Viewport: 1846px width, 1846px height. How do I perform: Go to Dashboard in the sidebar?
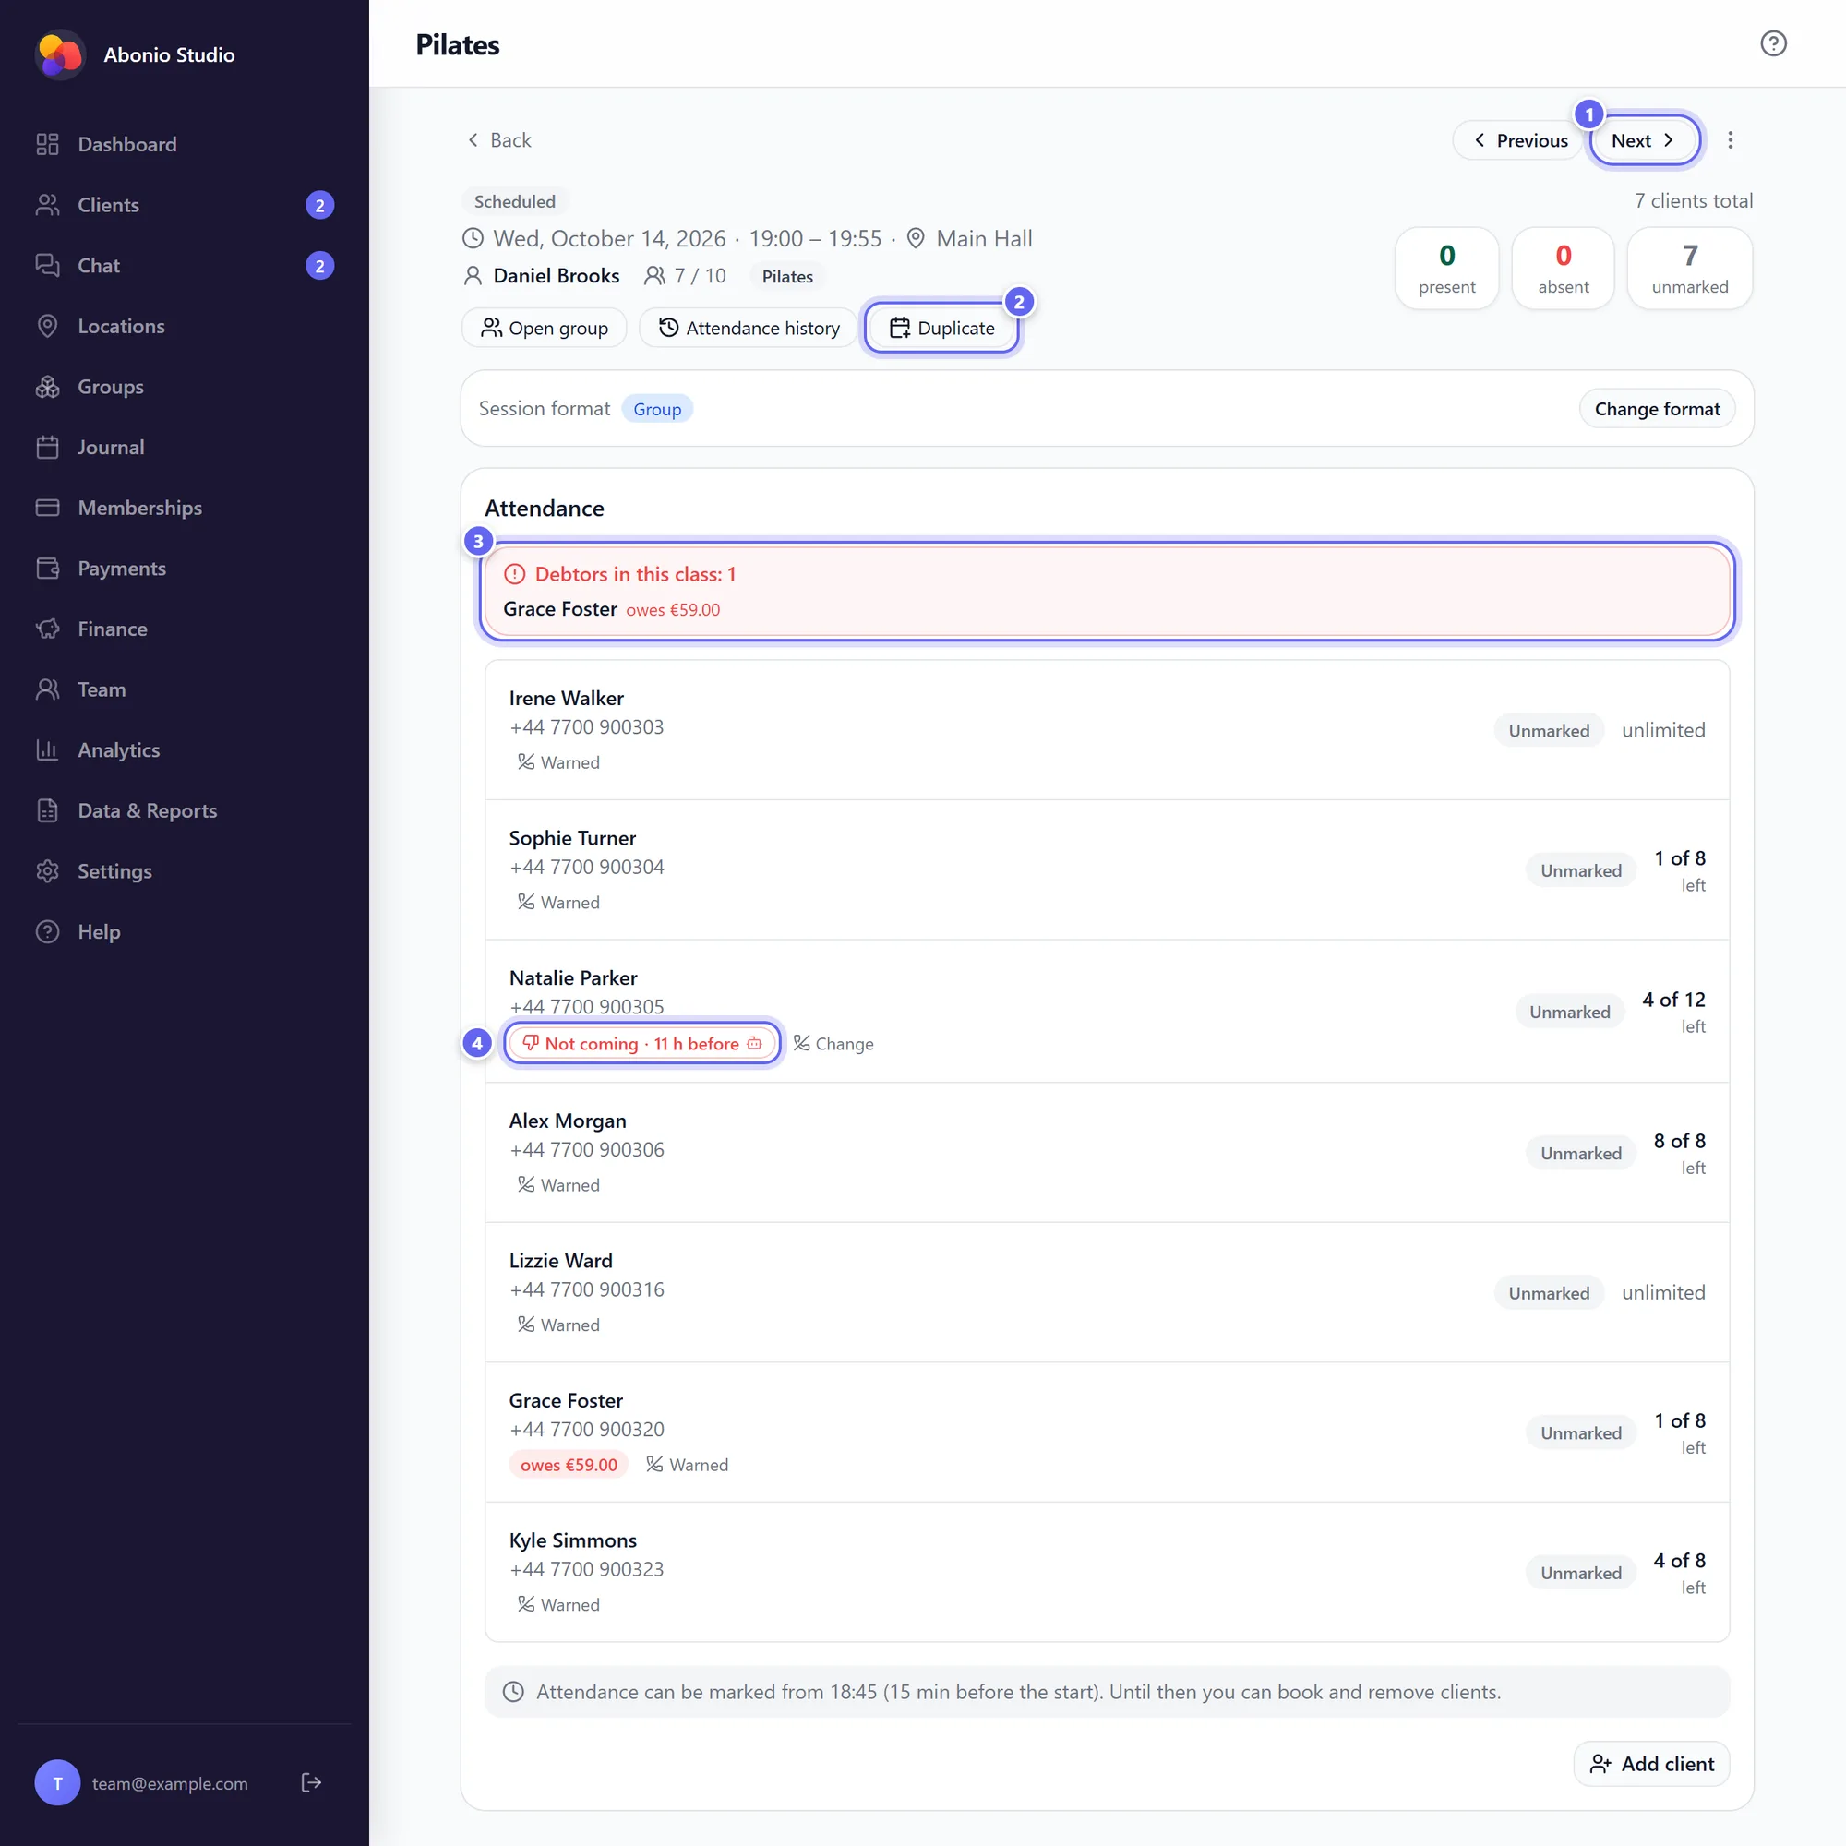pos(185,144)
